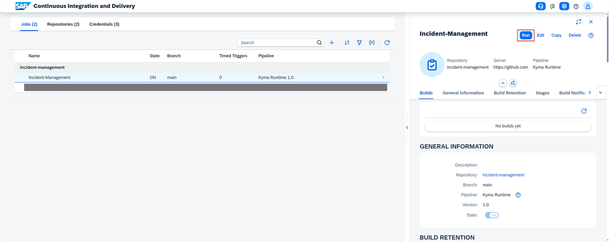The width and height of the screenshot is (609, 242).
Task: Open Incident-Management row navigation chevron
Action: click(383, 77)
